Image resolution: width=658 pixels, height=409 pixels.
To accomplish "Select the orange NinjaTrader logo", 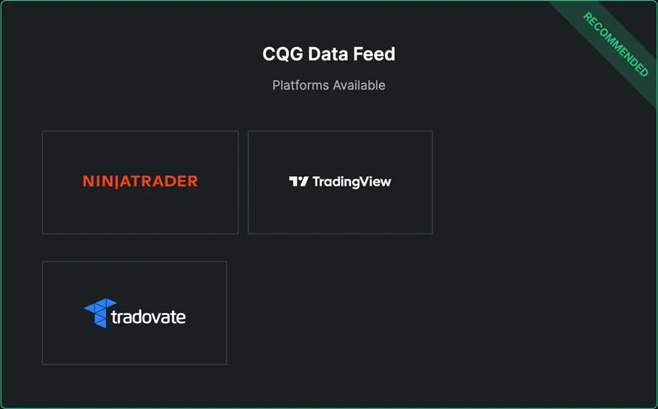I will (x=140, y=181).
